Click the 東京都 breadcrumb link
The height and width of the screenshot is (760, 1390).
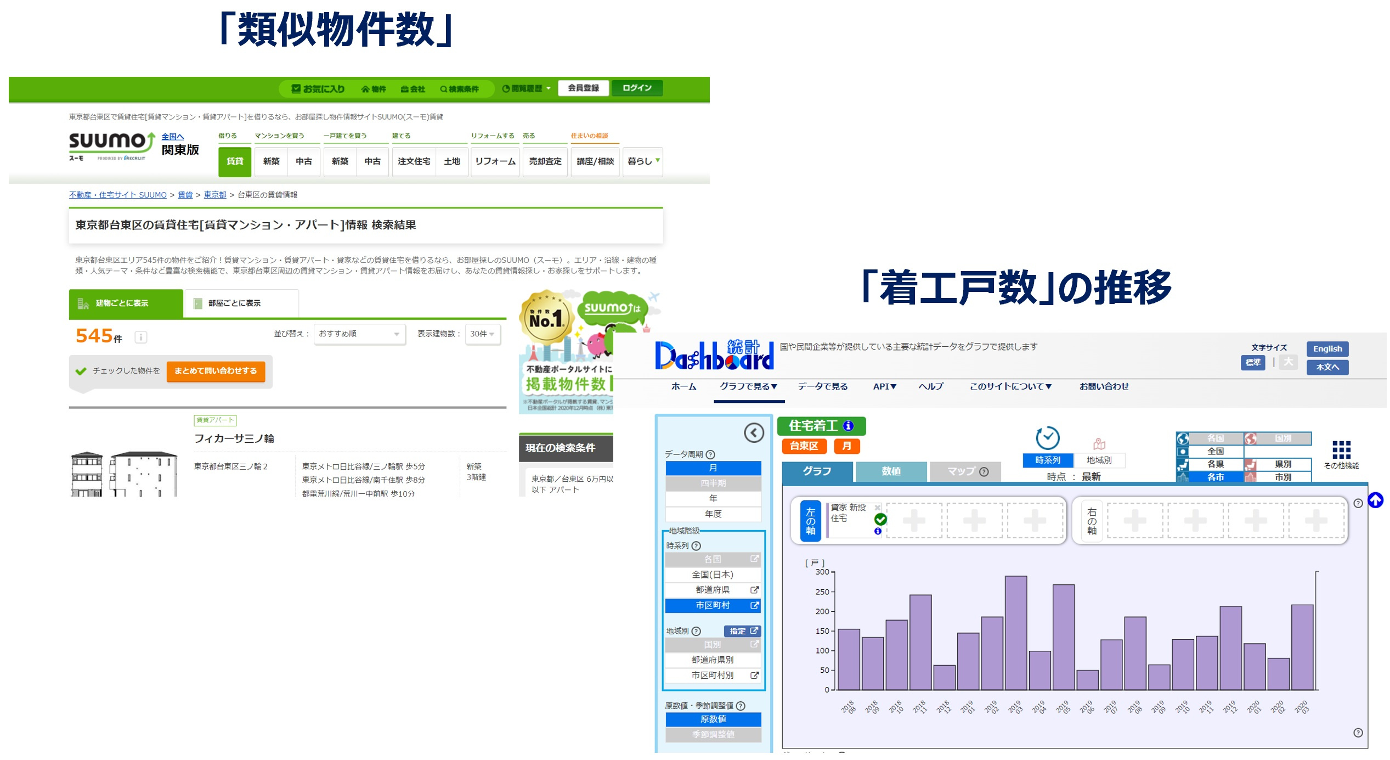(215, 195)
